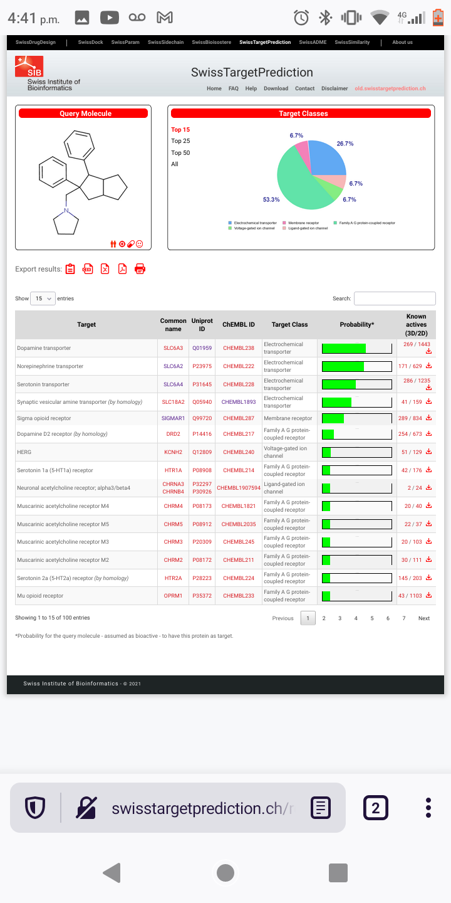Select Top 50 target classes filter
The height and width of the screenshot is (903, 451).
pos(180,153)
